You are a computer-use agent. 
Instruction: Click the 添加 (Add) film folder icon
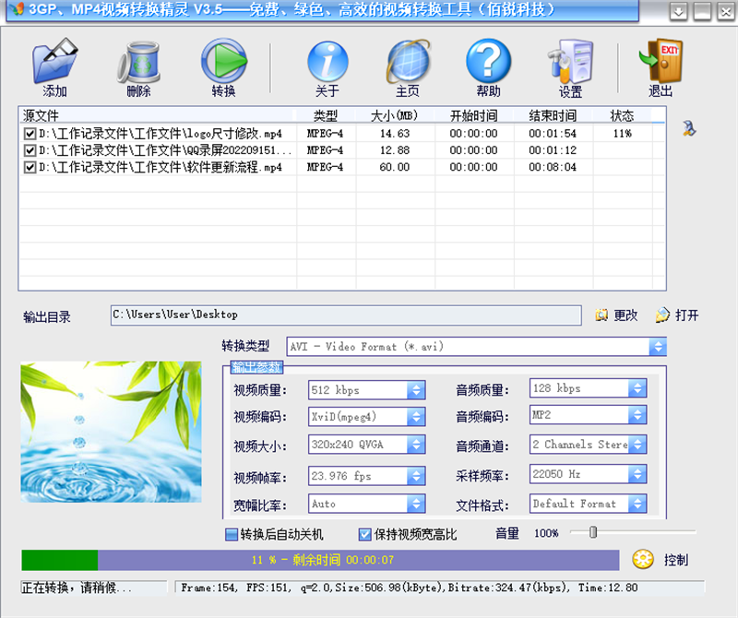[54, 61]
